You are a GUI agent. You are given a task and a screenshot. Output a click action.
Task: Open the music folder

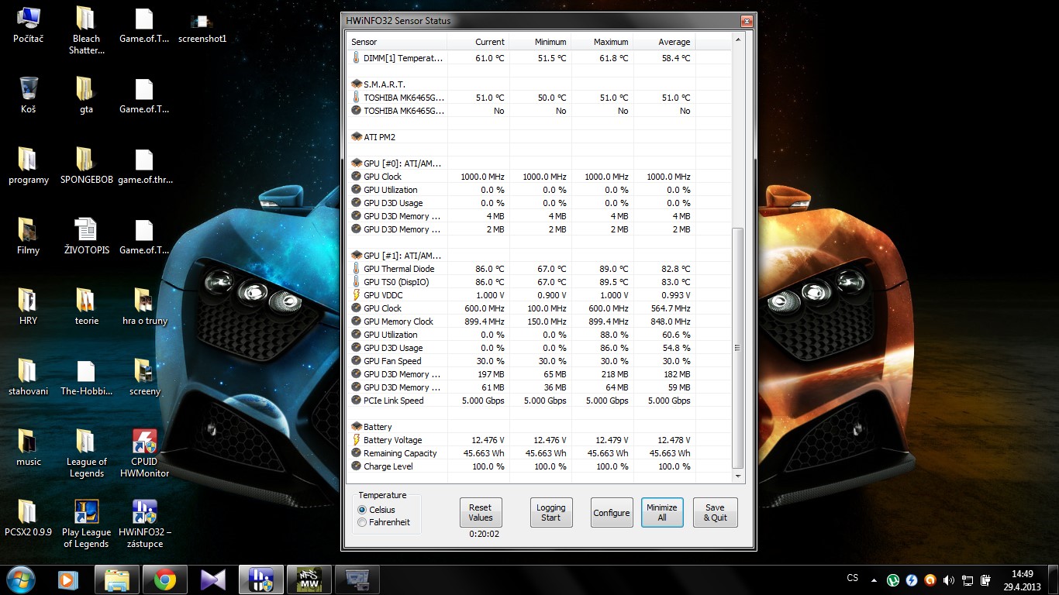point(28,449)
